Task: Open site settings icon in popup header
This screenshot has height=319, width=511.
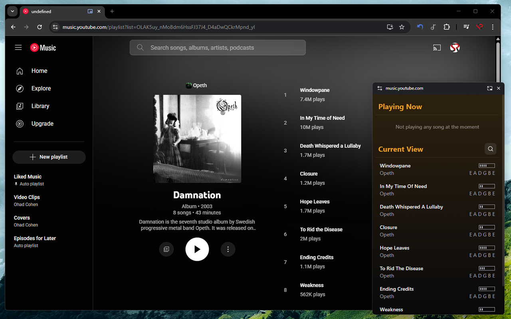Action: tap(380, 88)
